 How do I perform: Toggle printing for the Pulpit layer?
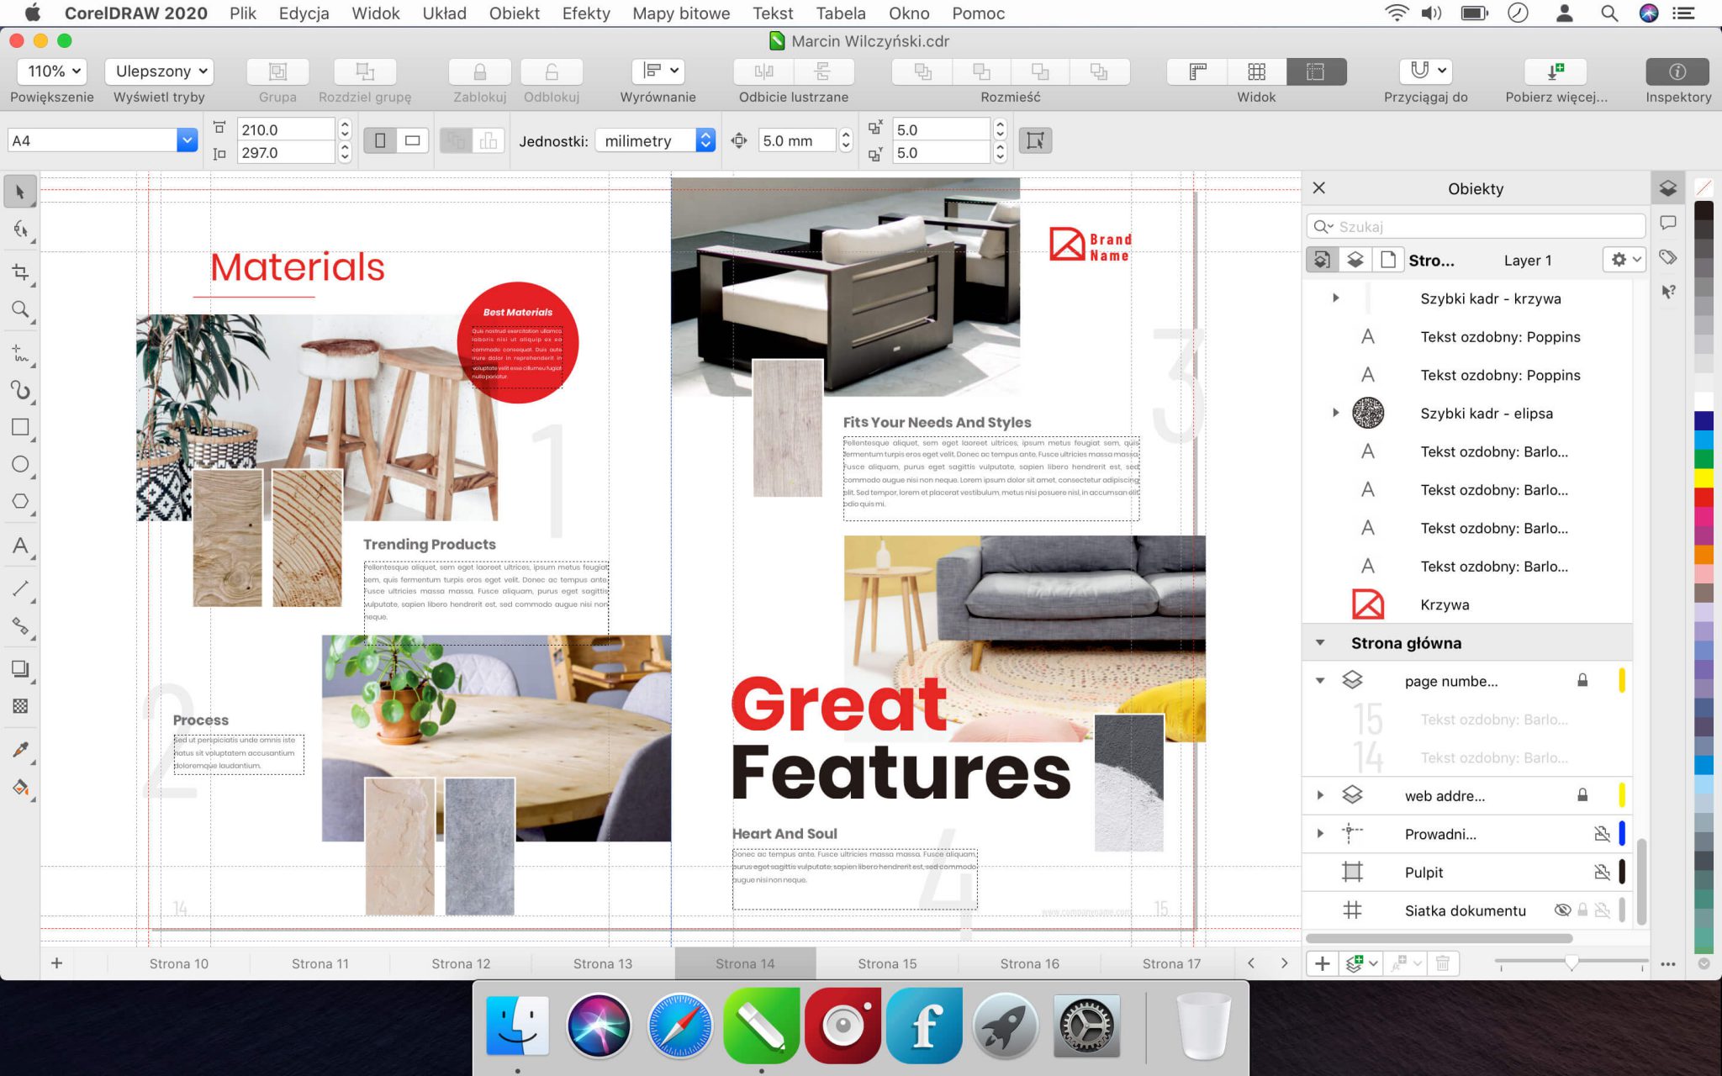click(1603, 872)
